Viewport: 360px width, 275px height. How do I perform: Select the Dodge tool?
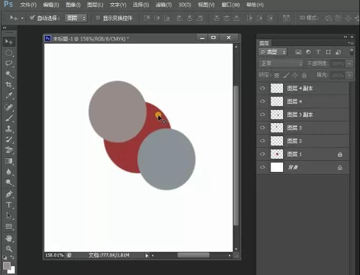tap(9, 182)
